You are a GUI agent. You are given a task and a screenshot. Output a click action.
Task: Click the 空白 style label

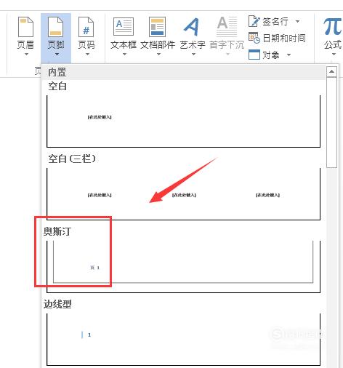point(57,86)
